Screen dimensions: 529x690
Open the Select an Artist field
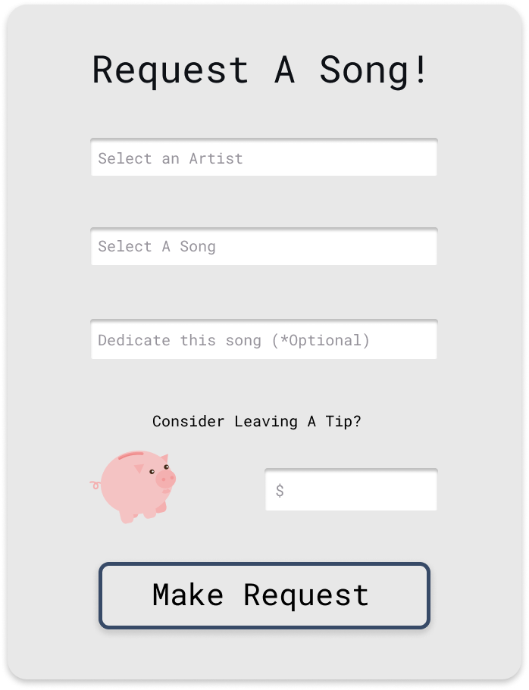(x=264, y=158)
